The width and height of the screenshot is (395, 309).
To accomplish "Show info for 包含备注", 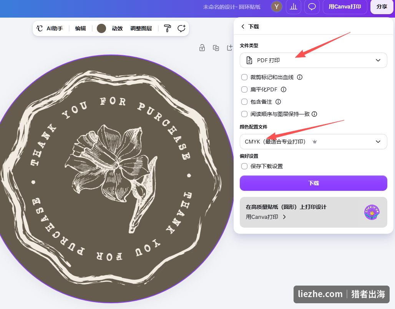I will point(278,102).
